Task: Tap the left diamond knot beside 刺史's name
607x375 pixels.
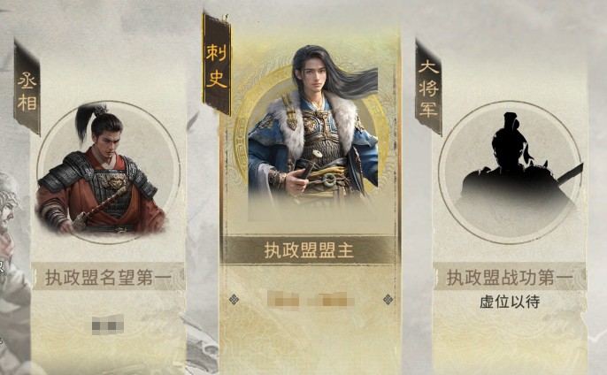Action: click(234, 300)
